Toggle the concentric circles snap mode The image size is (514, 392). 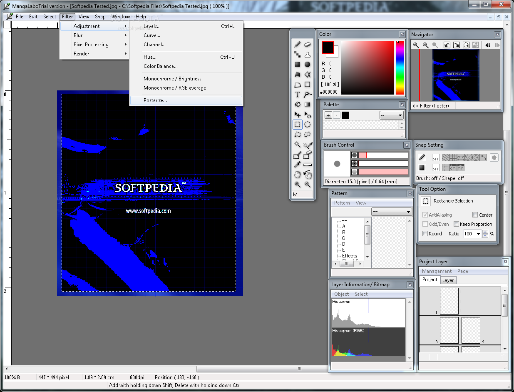pos(475,157)
